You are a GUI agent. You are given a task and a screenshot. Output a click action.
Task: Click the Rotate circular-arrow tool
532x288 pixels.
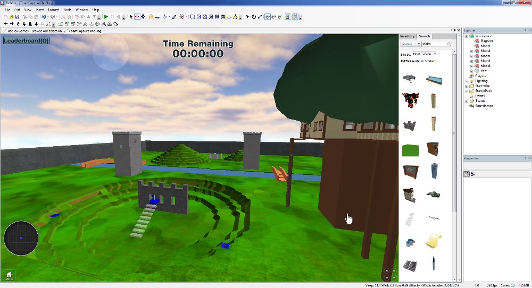click(254, 16)
